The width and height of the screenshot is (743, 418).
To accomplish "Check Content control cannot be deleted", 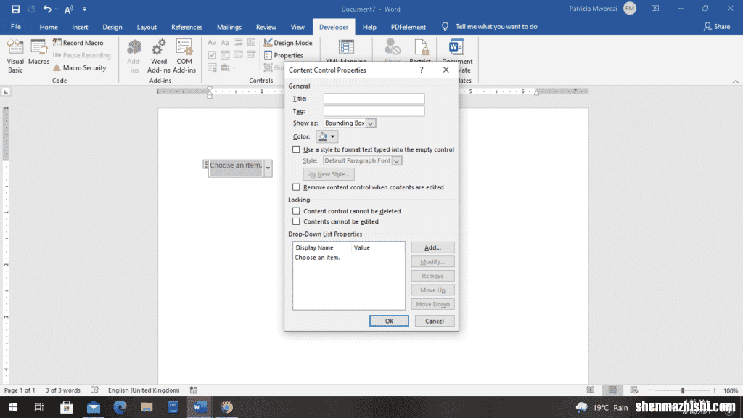I will [x=296, y=211].
